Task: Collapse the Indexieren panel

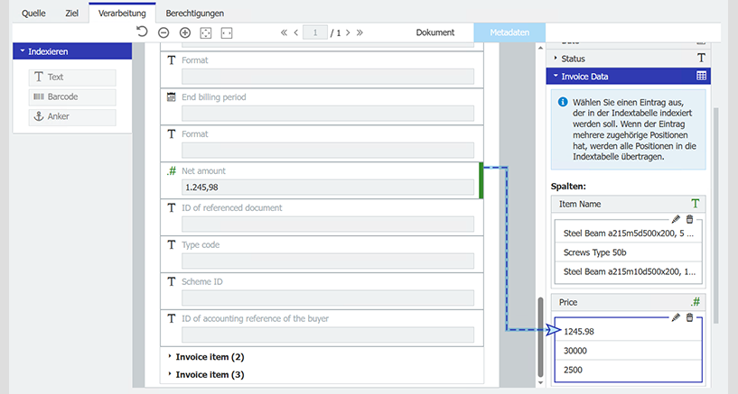Action: 22,51
